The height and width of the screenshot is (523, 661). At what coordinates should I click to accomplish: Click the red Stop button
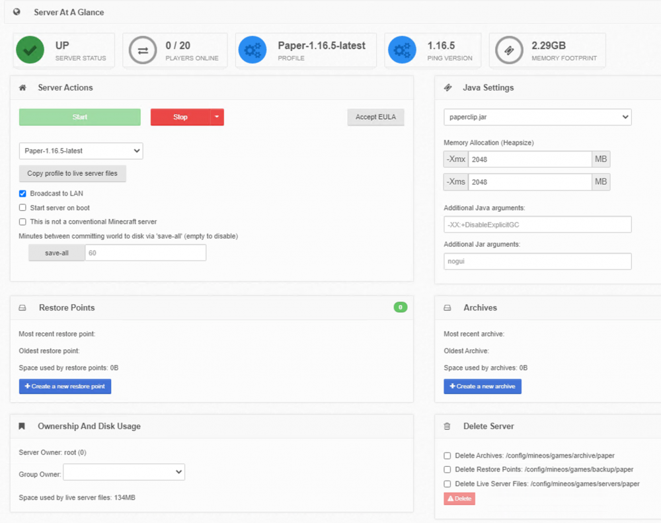(180, 117)
